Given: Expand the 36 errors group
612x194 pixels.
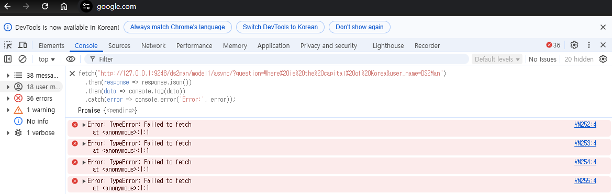Looking at the screenshot, I should (8, 99).
